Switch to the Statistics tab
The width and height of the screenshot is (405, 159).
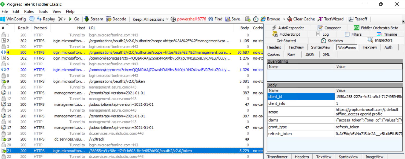pos(334,41)
